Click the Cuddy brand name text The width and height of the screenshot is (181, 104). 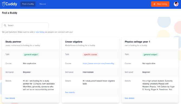[11, 4]
